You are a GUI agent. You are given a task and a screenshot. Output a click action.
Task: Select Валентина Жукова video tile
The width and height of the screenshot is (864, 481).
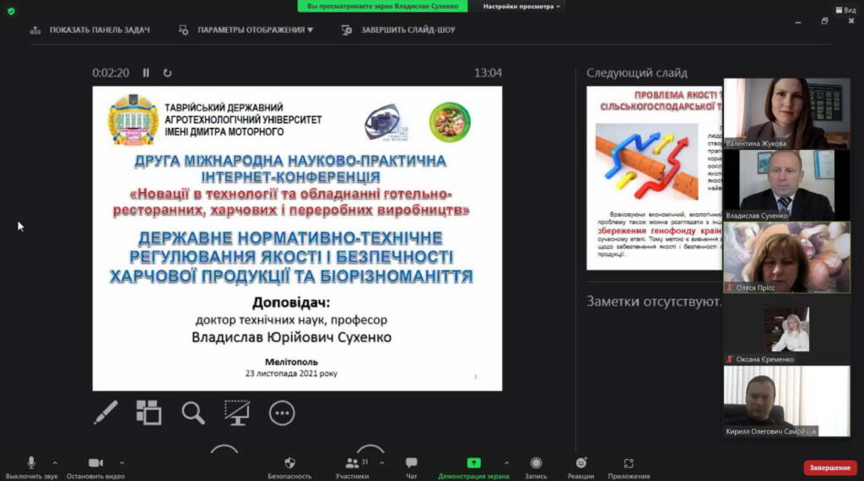[x=786, y=114]
